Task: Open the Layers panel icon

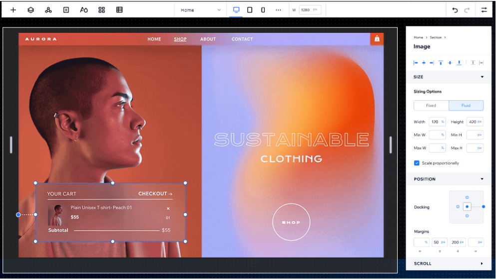Action: 30,10
